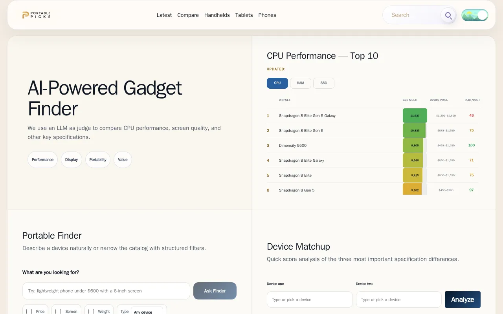503x314 pixels.
Task: Click the 9,415 score bar
Action: click(x=413, y=175)
